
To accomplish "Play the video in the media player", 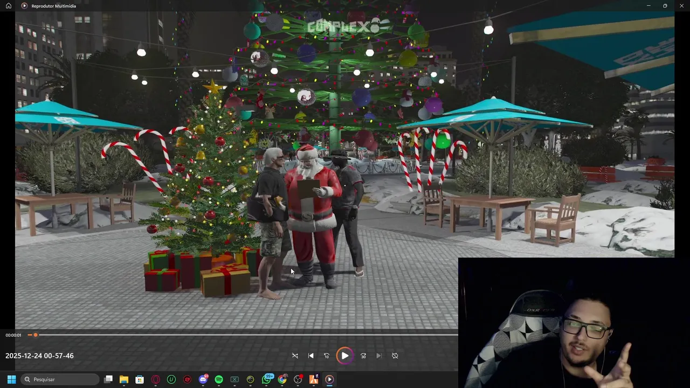I will point(344,356).
